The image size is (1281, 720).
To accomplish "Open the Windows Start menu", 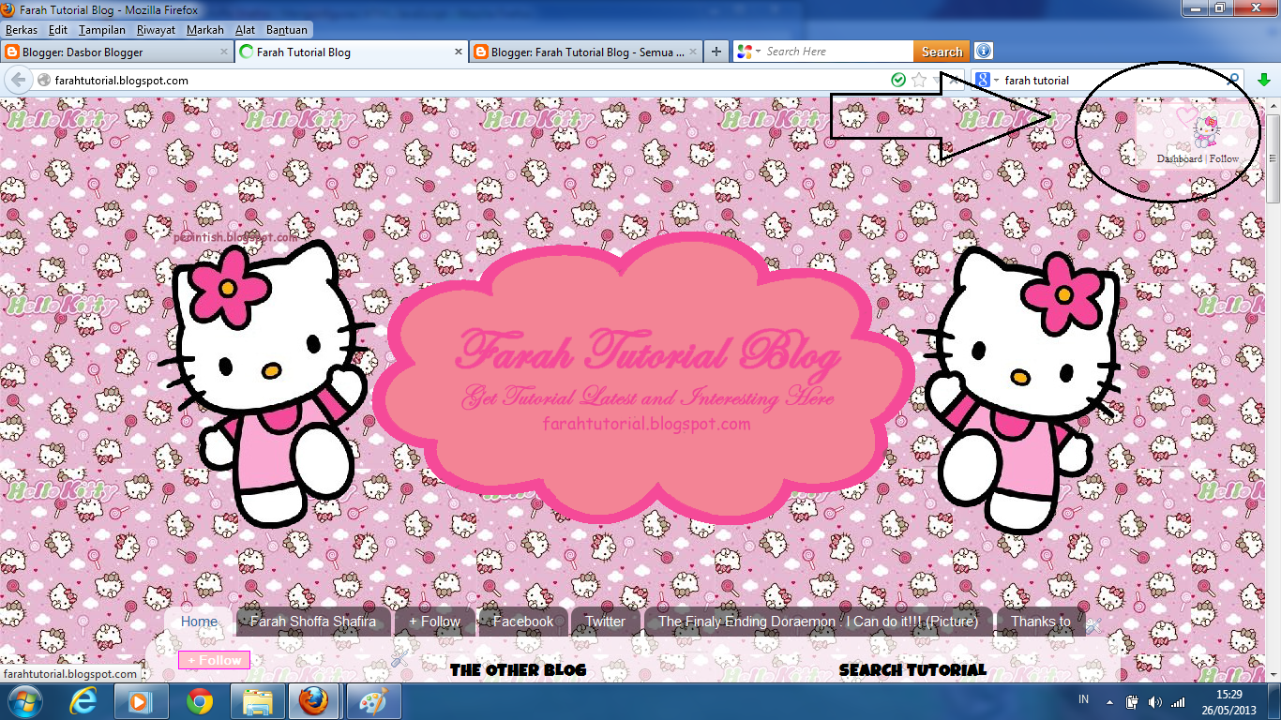I will 25,701.
